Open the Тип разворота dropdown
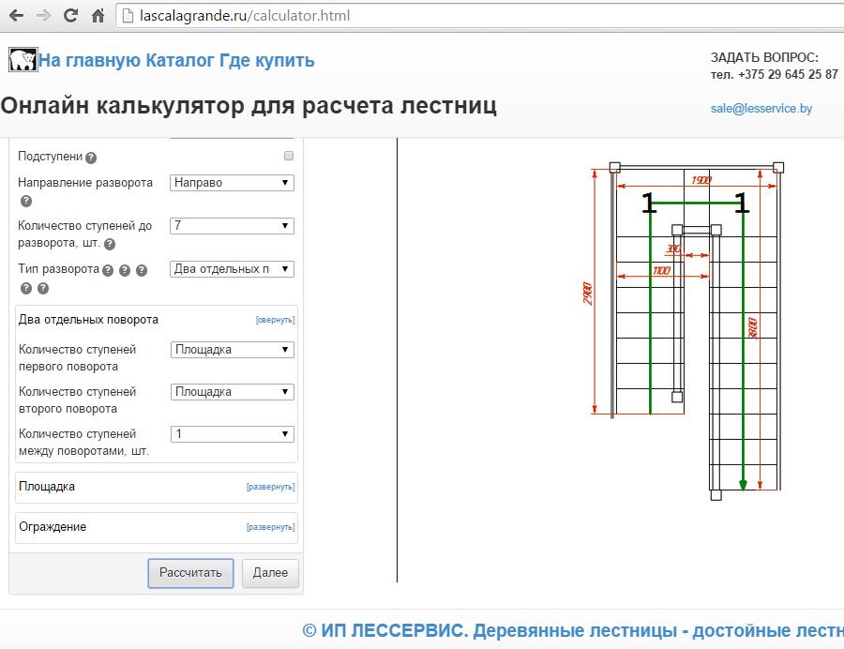This screenshot has width=844, height=649. pyautogui.click(x=232, y=269)
